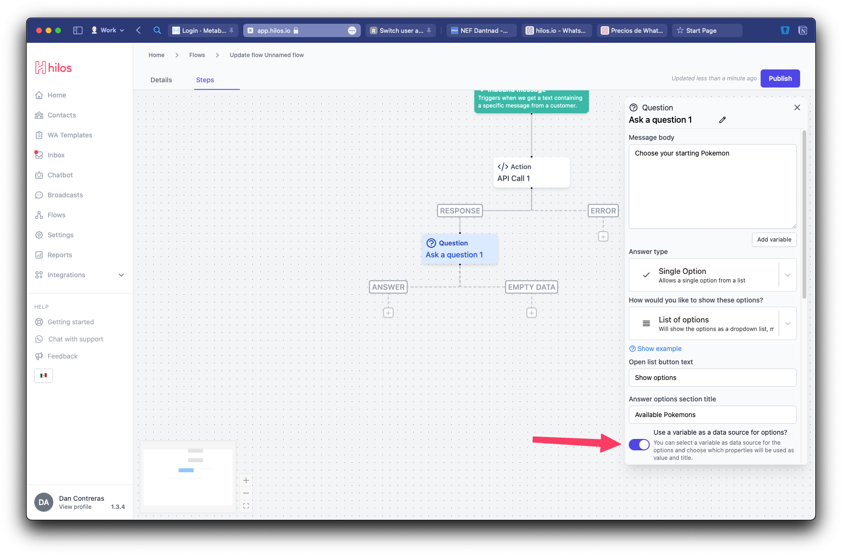
Task: Expand the Answer type dropdown
Action: tap(787, 275)
